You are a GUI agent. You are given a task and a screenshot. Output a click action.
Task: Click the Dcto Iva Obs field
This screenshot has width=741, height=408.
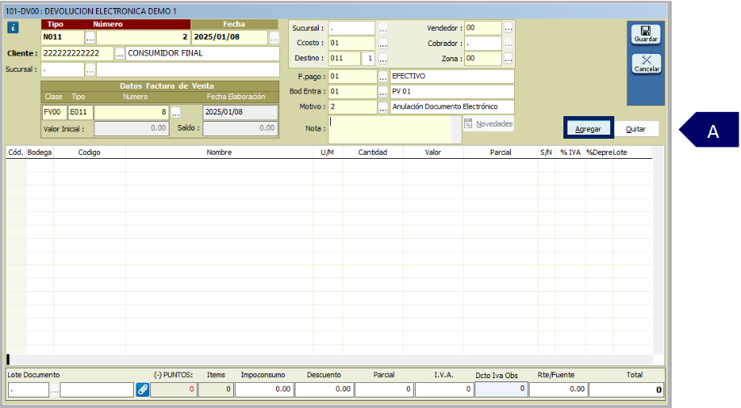pyautogui.click(x=501, y=389)
